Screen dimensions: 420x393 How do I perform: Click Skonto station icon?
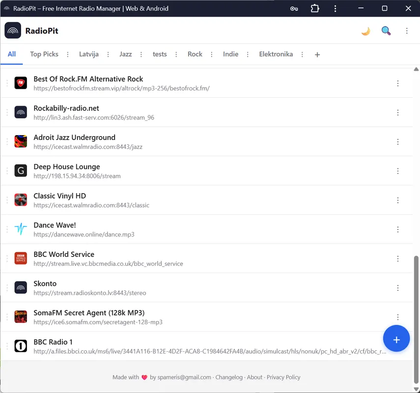click(x=21, y=287)
